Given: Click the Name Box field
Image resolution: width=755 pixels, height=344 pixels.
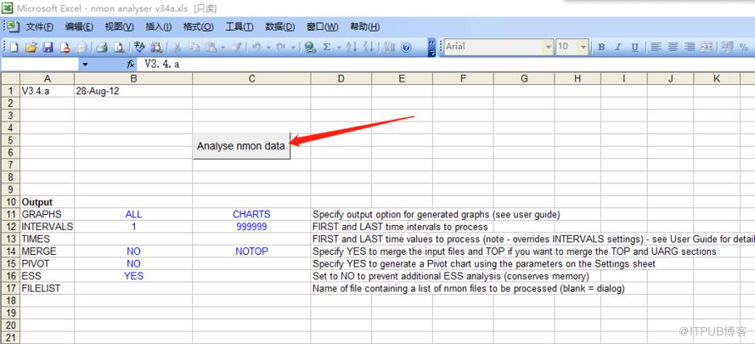Looking at the screenshot, I should (40, 64).
